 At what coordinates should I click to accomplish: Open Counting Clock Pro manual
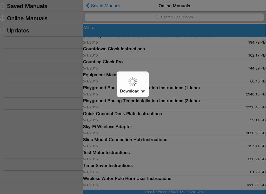(x=174, y=66)
